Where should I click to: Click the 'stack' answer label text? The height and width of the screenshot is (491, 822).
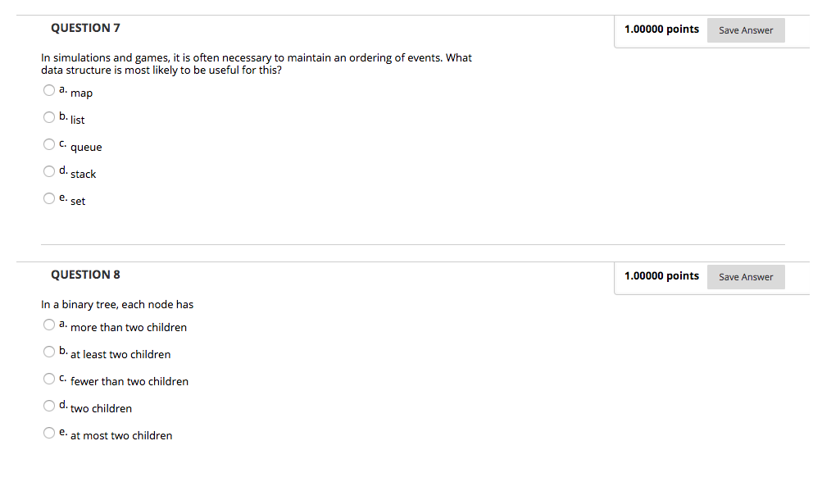[x=83, y=175]
